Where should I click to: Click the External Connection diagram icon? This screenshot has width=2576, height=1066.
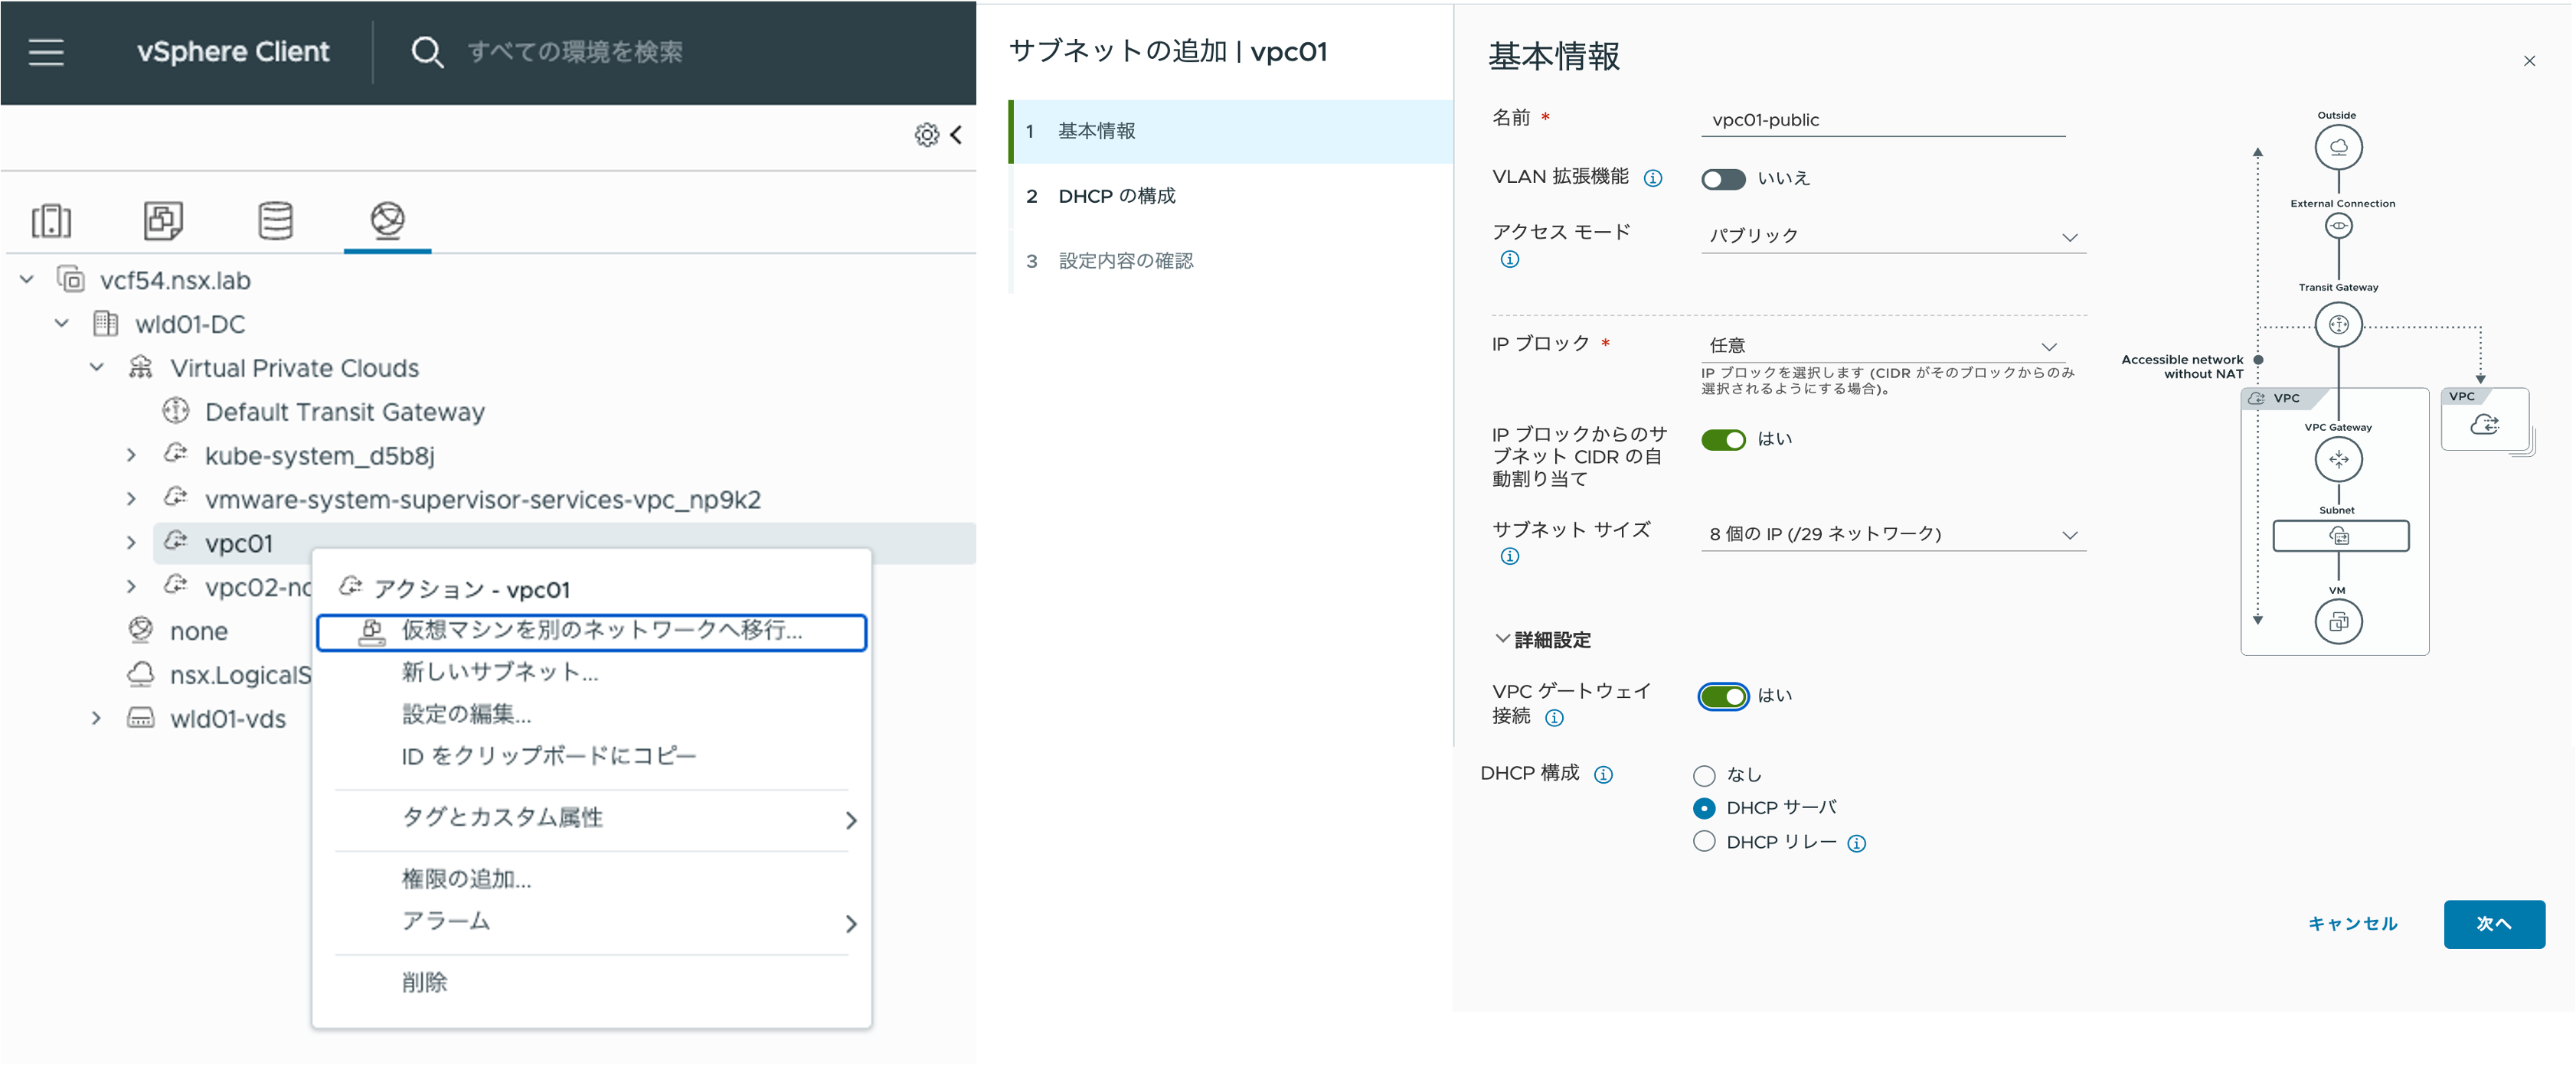[2338, 226]
